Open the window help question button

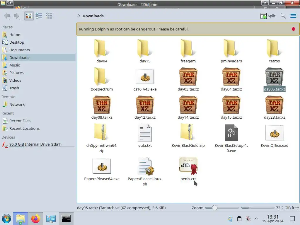point(265,3)
